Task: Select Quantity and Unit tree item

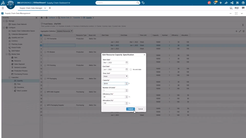Action: pyautogui.click(x=17, y=38)
